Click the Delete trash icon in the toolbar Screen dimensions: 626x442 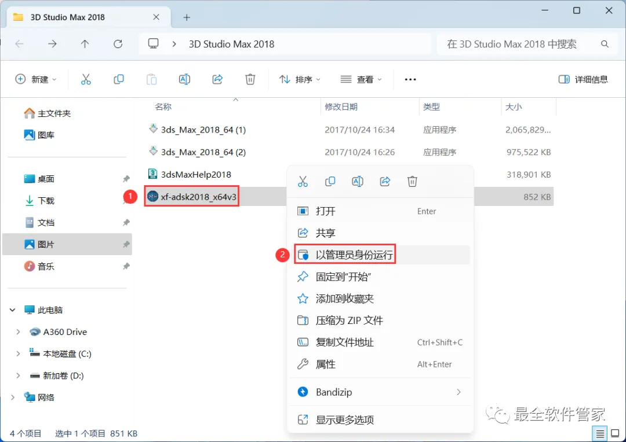pos(250,79)
